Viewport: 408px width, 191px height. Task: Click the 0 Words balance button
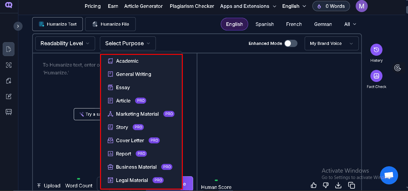coord(331,6)
